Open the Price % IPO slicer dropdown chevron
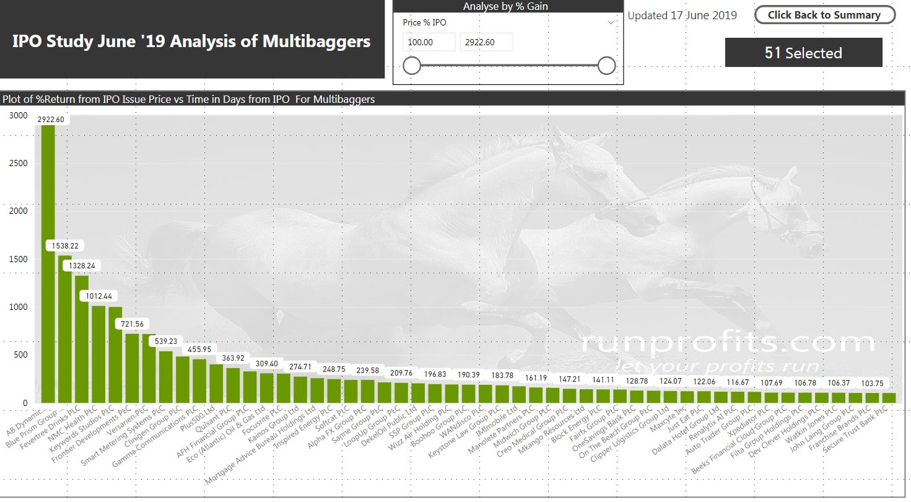 (x=611, y=22)
